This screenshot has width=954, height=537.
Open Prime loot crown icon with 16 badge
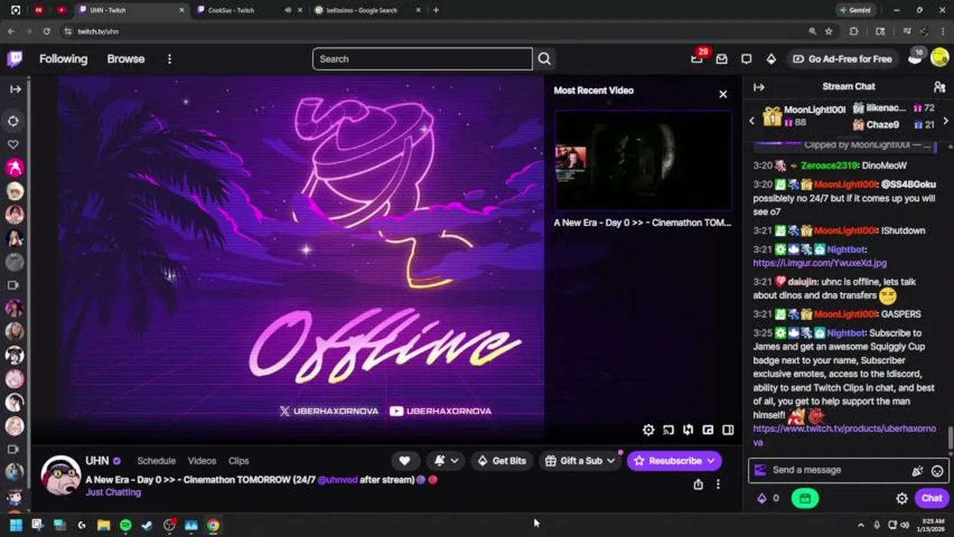(x=915, y=58)
